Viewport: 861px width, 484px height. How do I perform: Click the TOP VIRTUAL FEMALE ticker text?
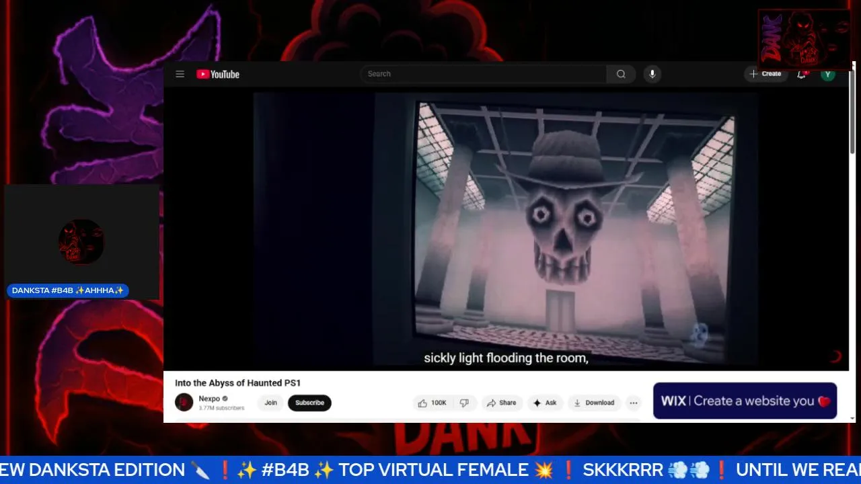click(x=433, y=470)
